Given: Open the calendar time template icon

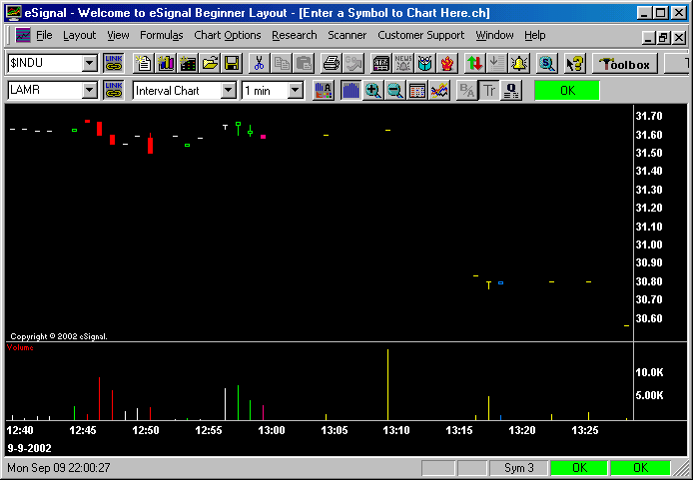Looking at the screenshot, I should tap(417, 91).
